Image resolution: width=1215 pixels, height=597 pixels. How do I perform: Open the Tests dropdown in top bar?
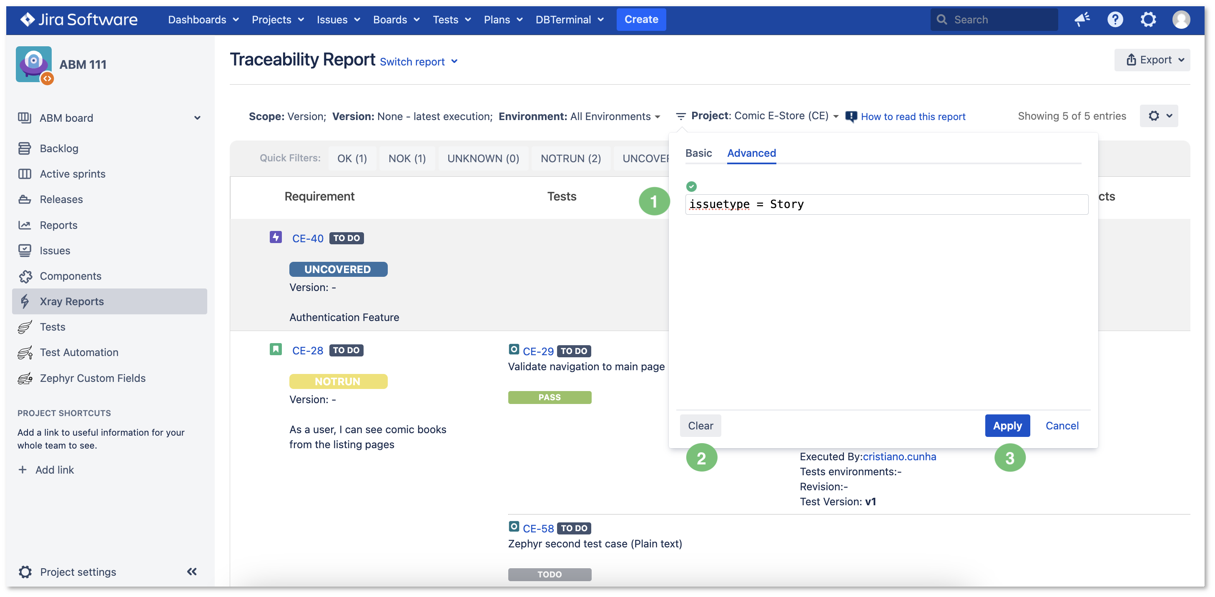point(452,19)
